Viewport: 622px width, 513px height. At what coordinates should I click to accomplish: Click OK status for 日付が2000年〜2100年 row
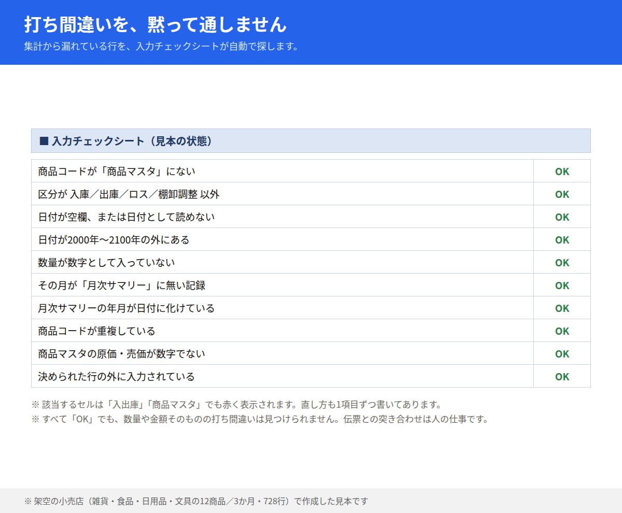(x=562, y=240)
